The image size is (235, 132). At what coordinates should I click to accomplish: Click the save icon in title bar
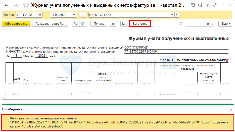[x=193, y=5]
